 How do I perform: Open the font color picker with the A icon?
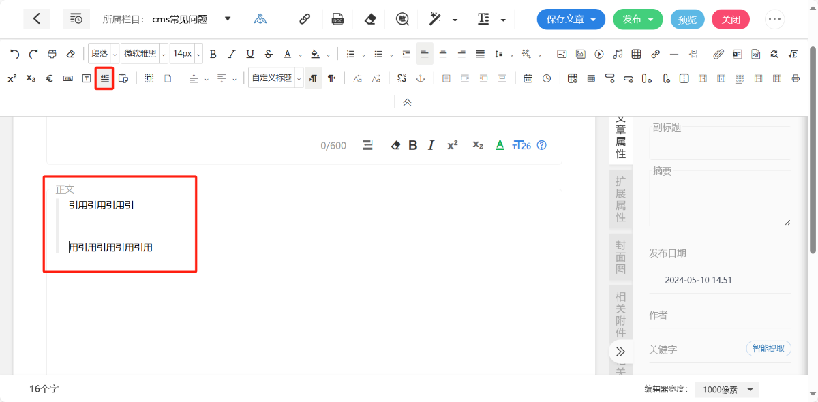click(x=288, y=54)
